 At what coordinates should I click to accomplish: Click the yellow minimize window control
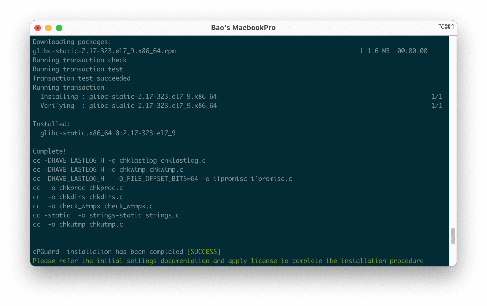(48, 28)
